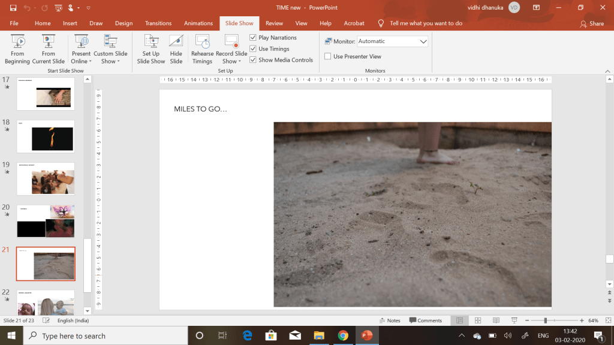Image resolution: width=614 pixels, height=345 pixels.
Task: Uncheck Play Narrations checkbox
Action: 253,38
